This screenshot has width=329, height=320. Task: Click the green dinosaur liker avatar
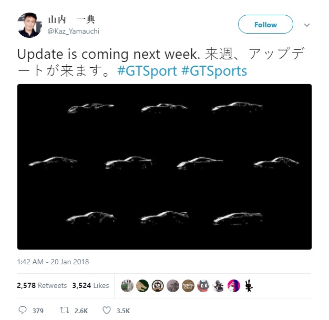(142, 286)
